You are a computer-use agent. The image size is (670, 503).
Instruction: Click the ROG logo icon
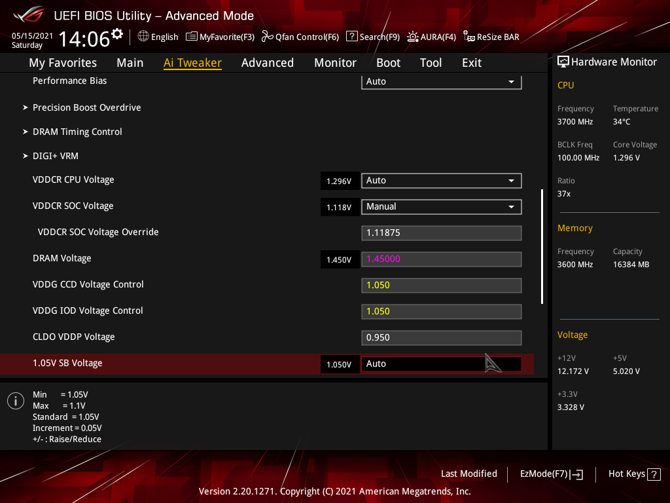point(29,14)
